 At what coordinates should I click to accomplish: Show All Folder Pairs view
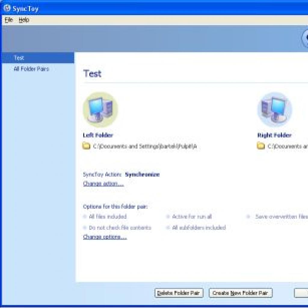coord(31,69)
